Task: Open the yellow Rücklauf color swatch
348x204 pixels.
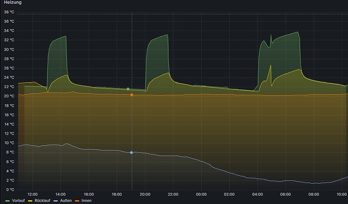Action: [29, 201]
